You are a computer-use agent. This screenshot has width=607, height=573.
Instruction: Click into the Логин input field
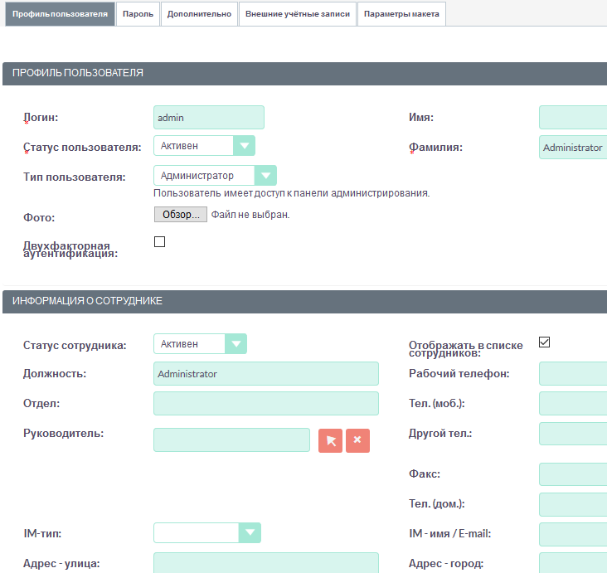click(x=209, y=118)
